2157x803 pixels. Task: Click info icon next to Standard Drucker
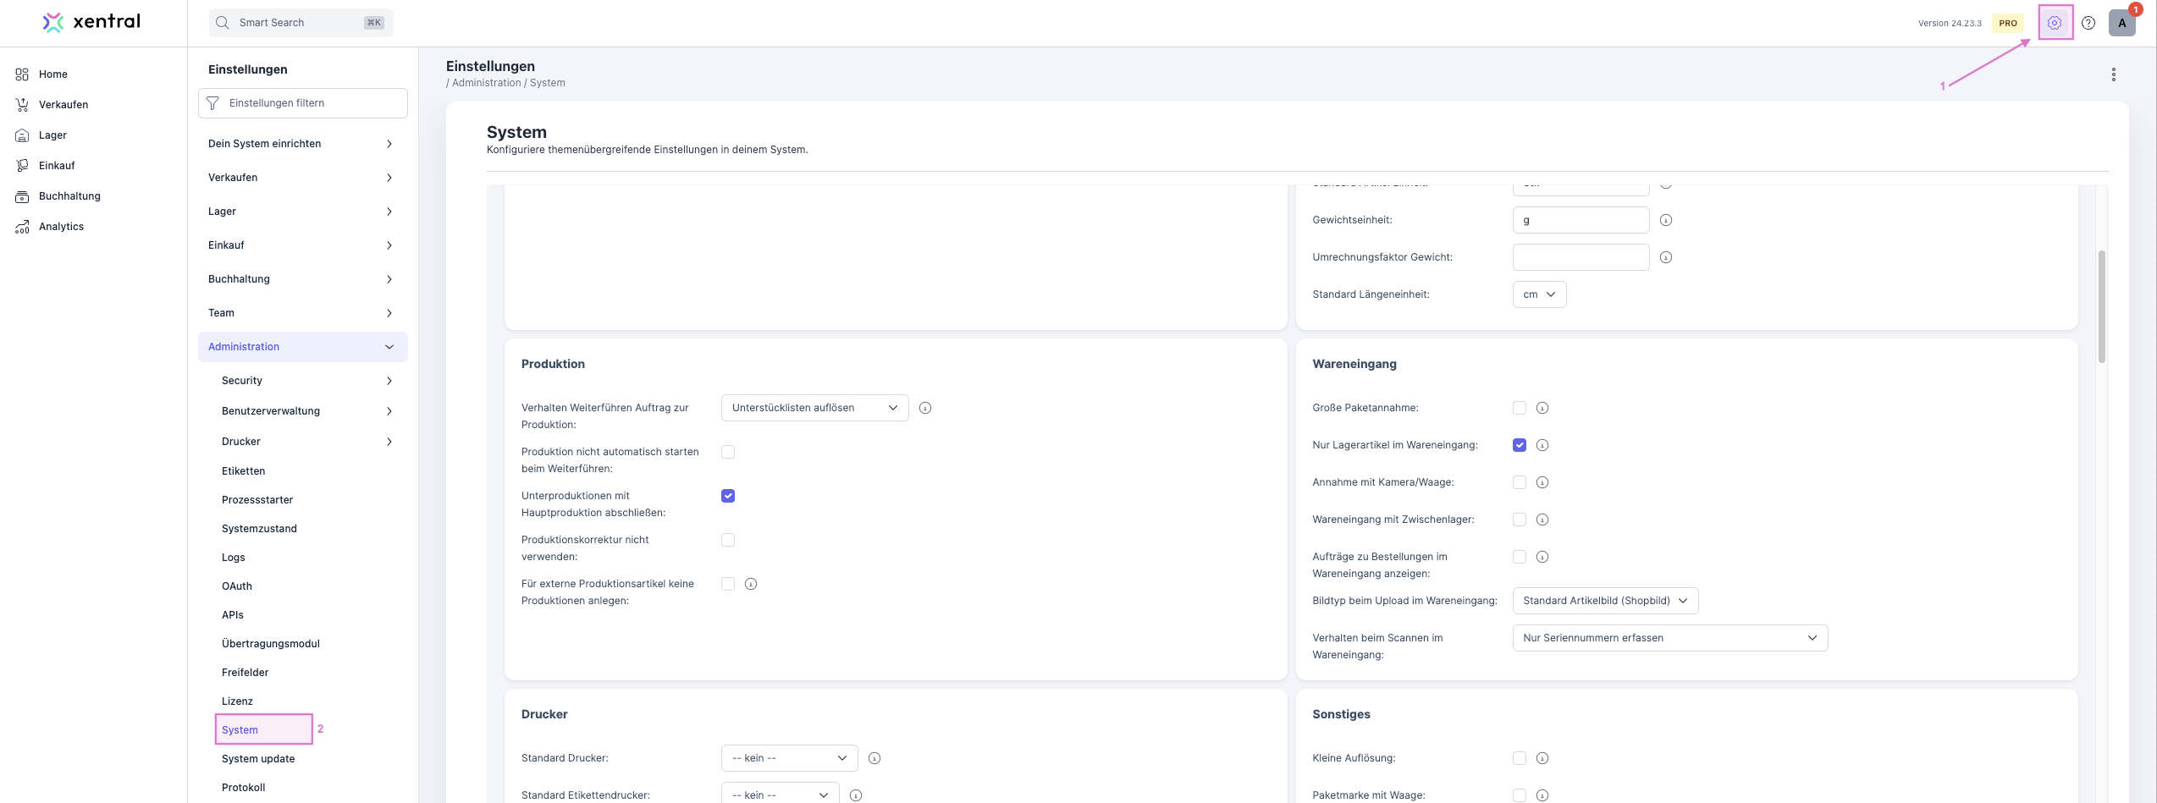point(874,758)
